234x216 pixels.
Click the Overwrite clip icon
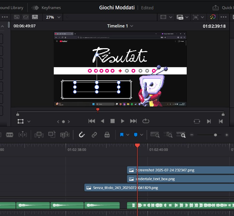(52, 134)
